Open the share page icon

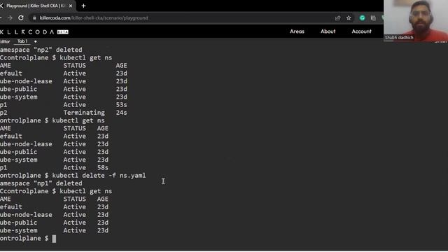(x=337, y=18)
